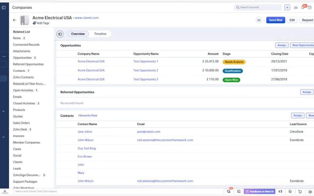This screenshot has width=314, height=196.
Task: Click Assign in the Contacts section
Action: click(x=298, y=115)
